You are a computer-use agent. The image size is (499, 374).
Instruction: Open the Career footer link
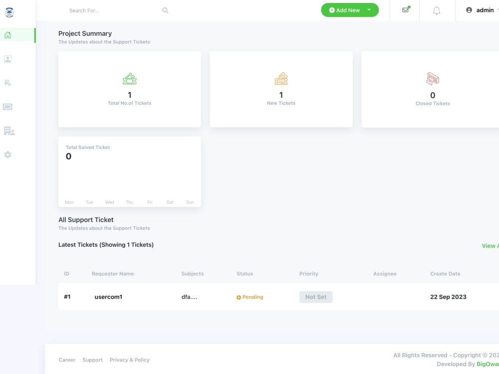point(67,360)
